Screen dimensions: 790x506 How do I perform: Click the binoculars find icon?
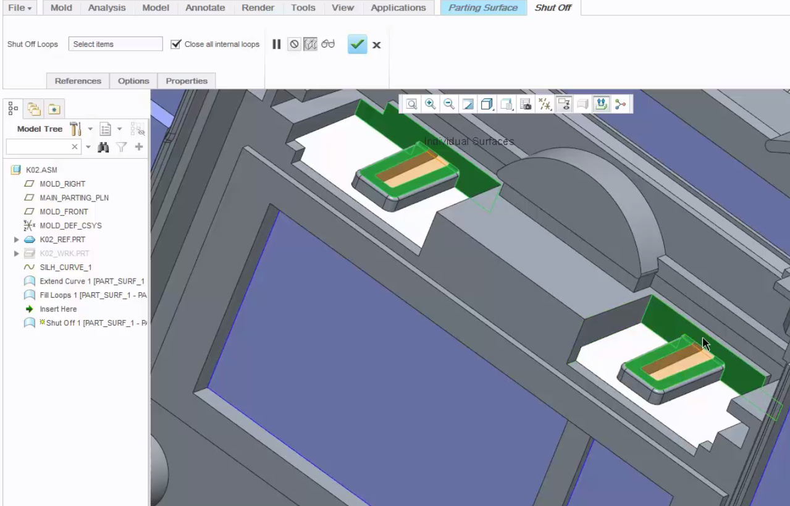pos(103,146)
